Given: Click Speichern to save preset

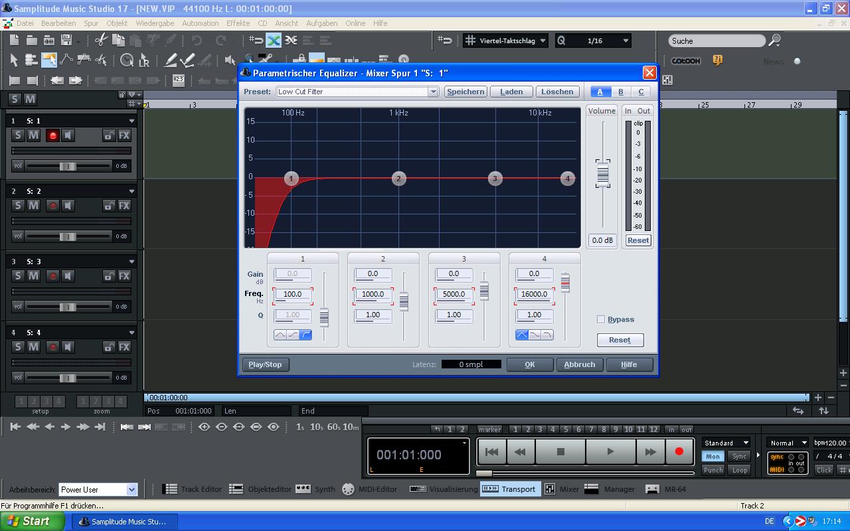Looking at the screenshot, I should 466,92.
